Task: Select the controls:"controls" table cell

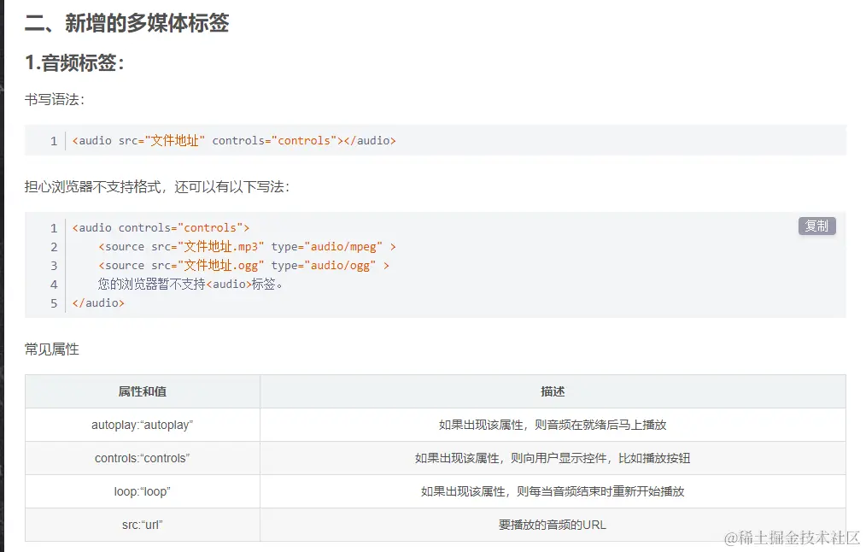Action: tap(143, 458)
